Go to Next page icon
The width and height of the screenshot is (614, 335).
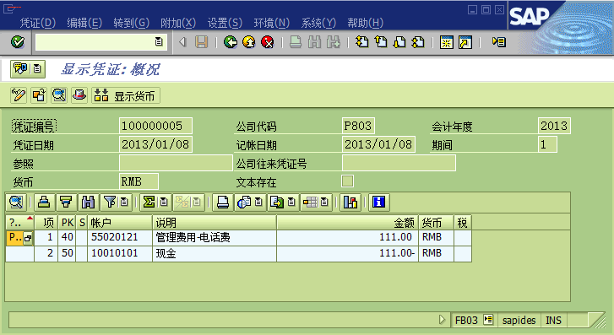[x=399, y=42]
